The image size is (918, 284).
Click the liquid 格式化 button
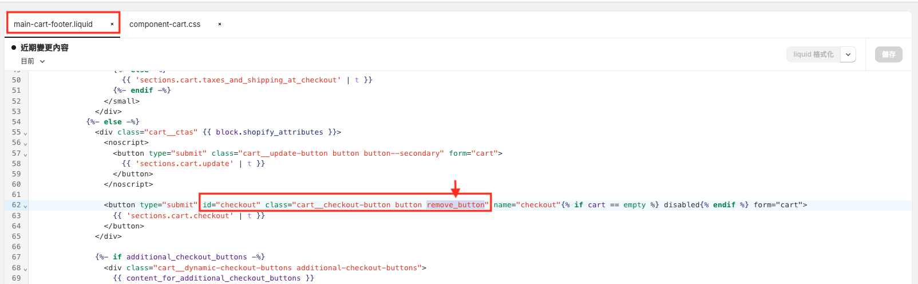pos(813,54)
